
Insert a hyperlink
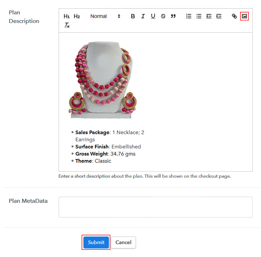coord(234,16)
